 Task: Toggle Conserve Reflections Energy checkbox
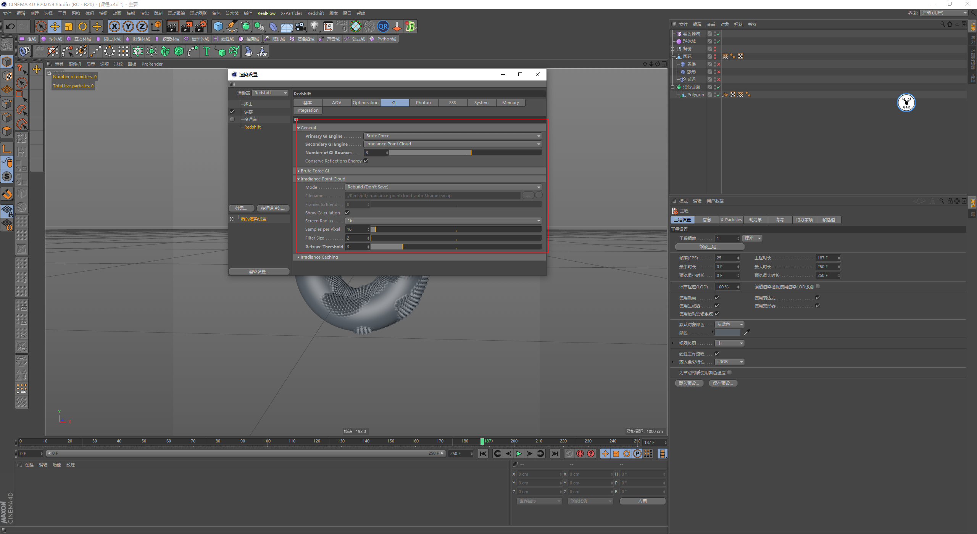[366, 161]
